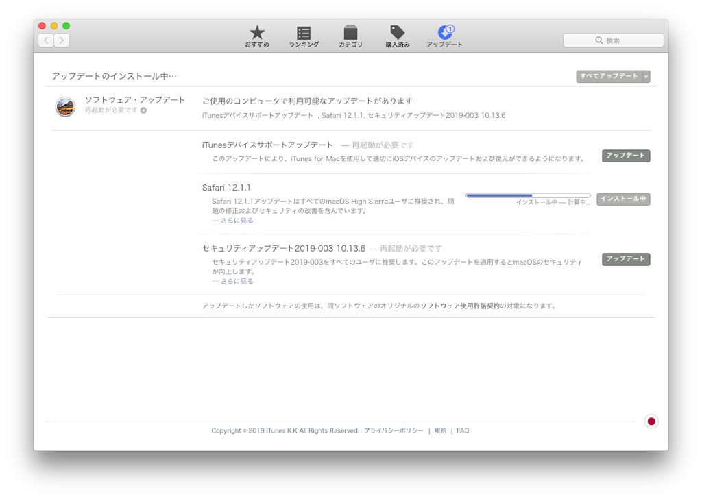Open the 規約 link in the footer
Image resolution: width=702 pixels, height=499 pixels.
click(x=441, y=430)
